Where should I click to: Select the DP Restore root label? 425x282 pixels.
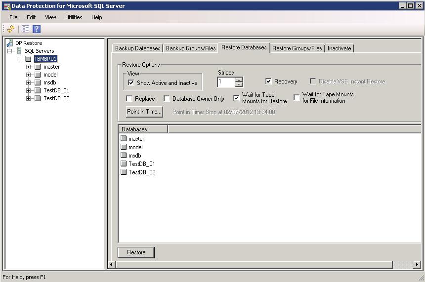29,43
